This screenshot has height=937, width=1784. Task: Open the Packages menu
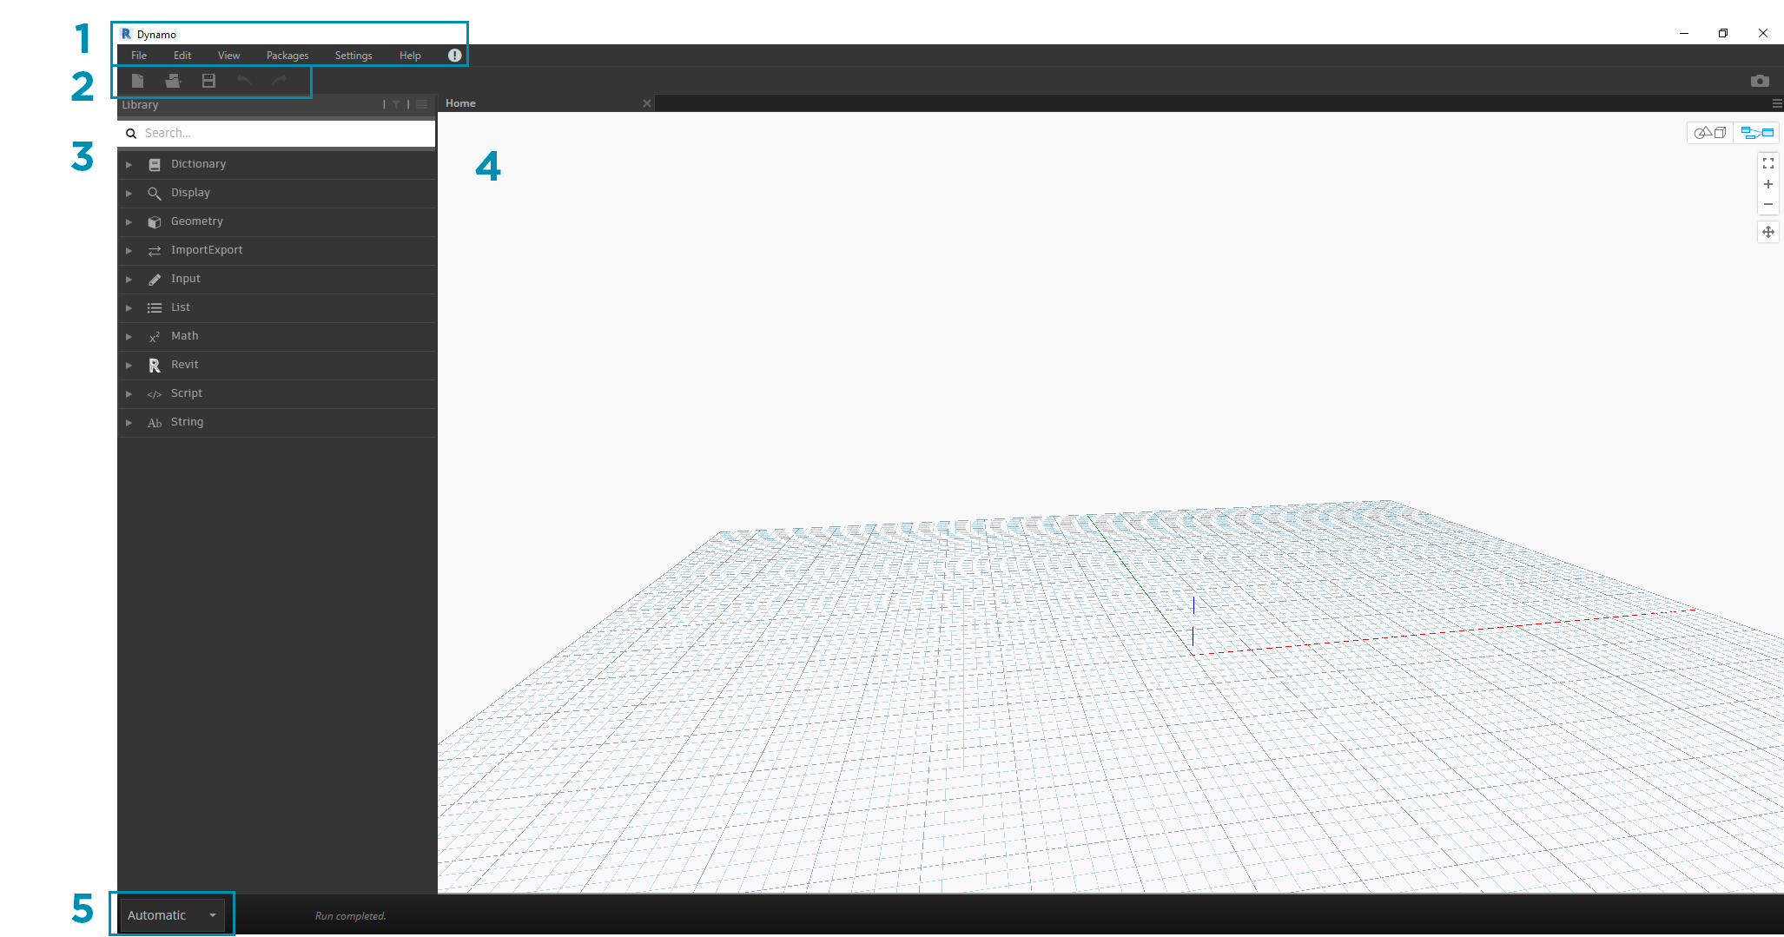[x=287, y=55]
